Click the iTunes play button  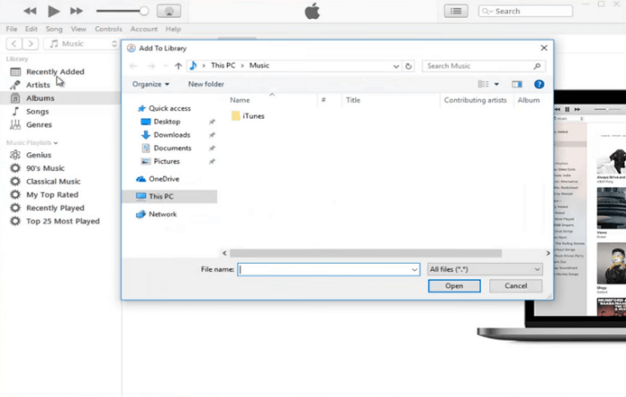(x=53, y=11)
